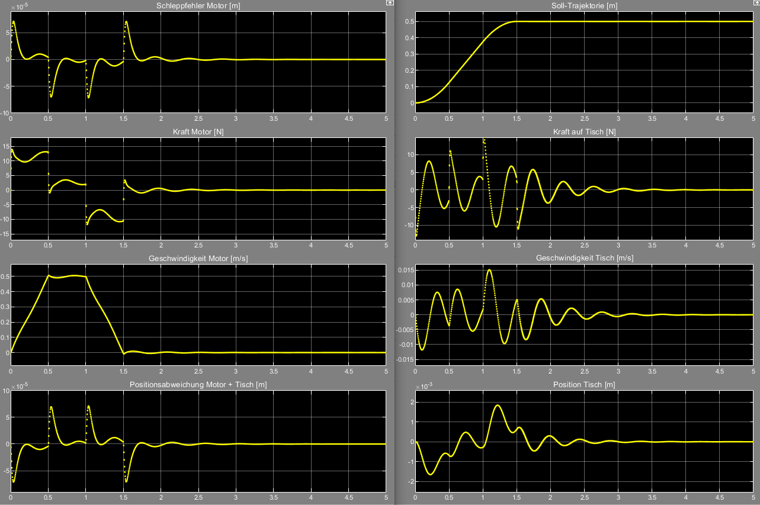760x505 pixels.
Task: Click the maximize axes icon above Schleppfehler plot
Action: point(389,3)
